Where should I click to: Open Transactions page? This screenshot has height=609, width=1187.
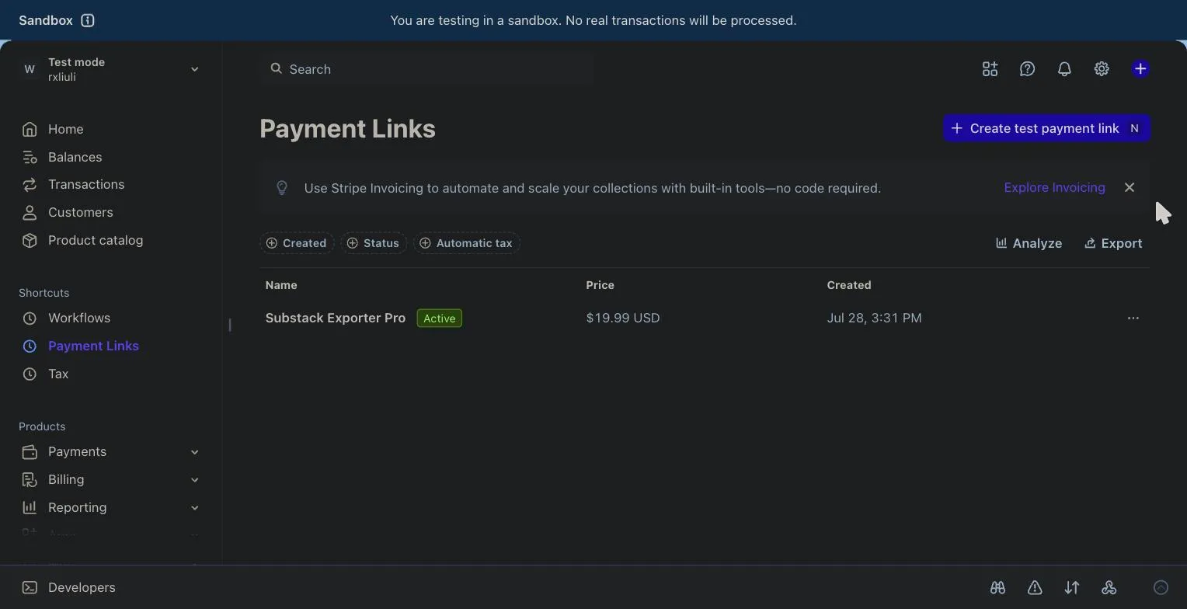(x=73, y=184)
